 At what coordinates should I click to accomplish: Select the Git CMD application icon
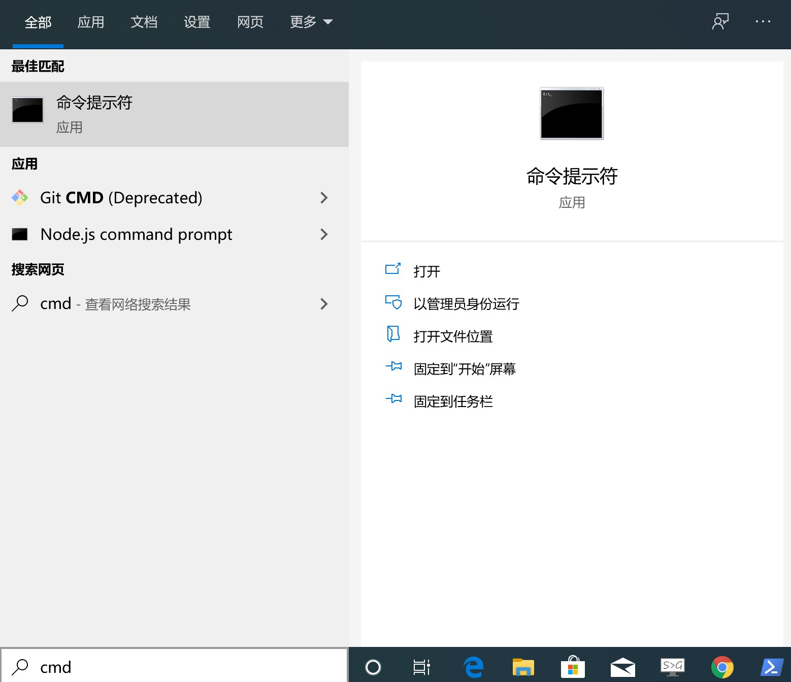click(19, 198)
